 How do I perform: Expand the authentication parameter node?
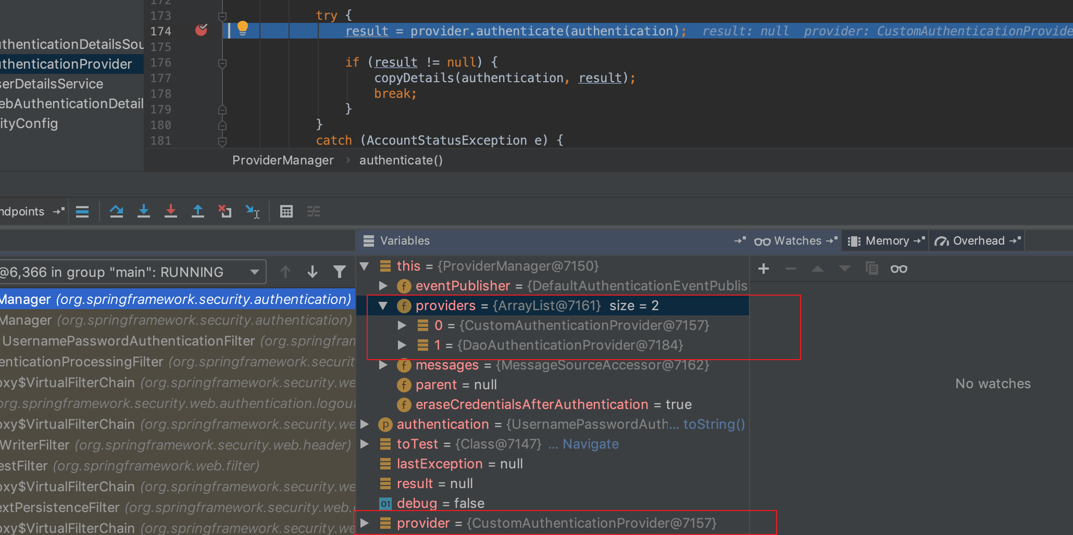365,424
